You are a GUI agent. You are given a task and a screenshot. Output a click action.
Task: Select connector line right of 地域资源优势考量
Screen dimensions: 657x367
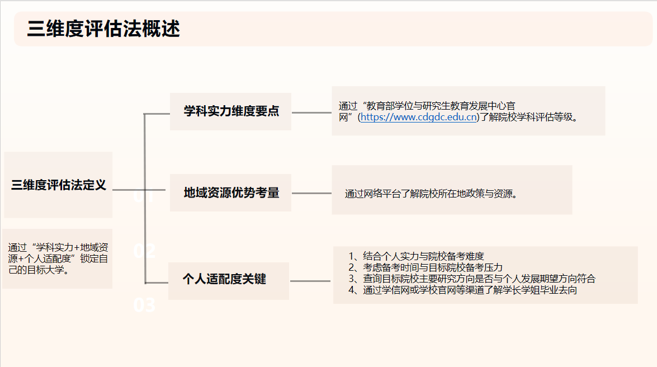pyautogui.click(x=311, y=194)
